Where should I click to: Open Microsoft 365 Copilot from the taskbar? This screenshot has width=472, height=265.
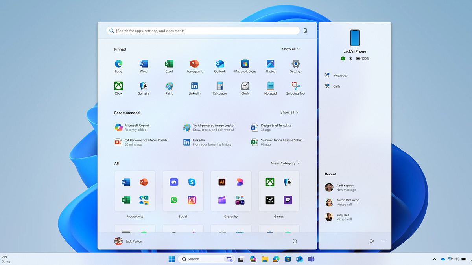pyautogui.click(x=253, y=259)
